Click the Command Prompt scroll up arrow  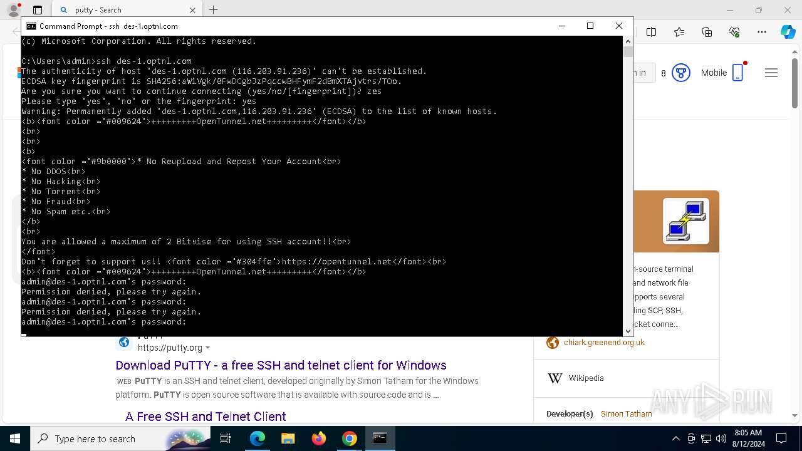click(x=628, y=41)
